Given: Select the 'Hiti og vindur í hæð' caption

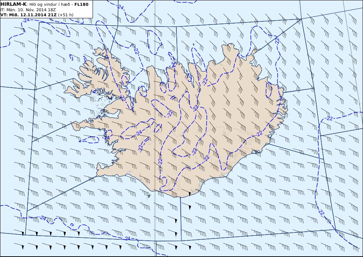Looking at the screenshot, I should [49, 4].
